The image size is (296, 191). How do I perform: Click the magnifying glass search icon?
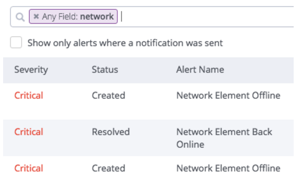point(20,17)
